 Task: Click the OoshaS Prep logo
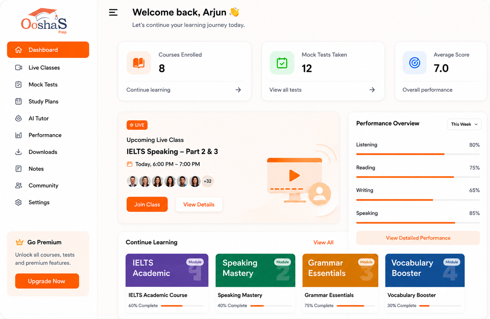(x=44, y=21)
